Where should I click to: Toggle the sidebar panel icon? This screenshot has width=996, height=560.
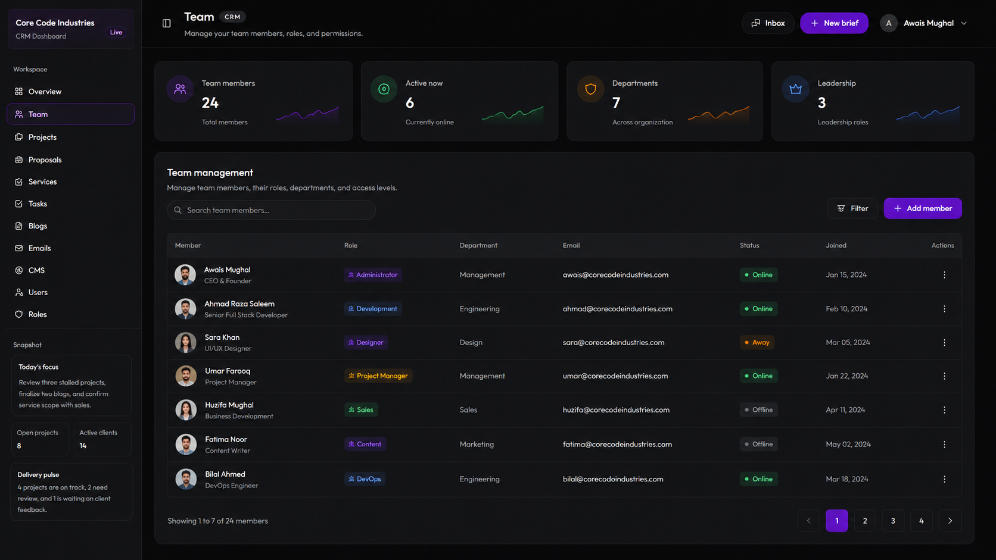(167, 23)
